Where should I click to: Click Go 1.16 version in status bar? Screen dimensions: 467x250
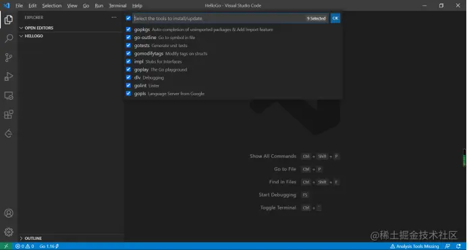pyautogui.click(x=49, y=246)
